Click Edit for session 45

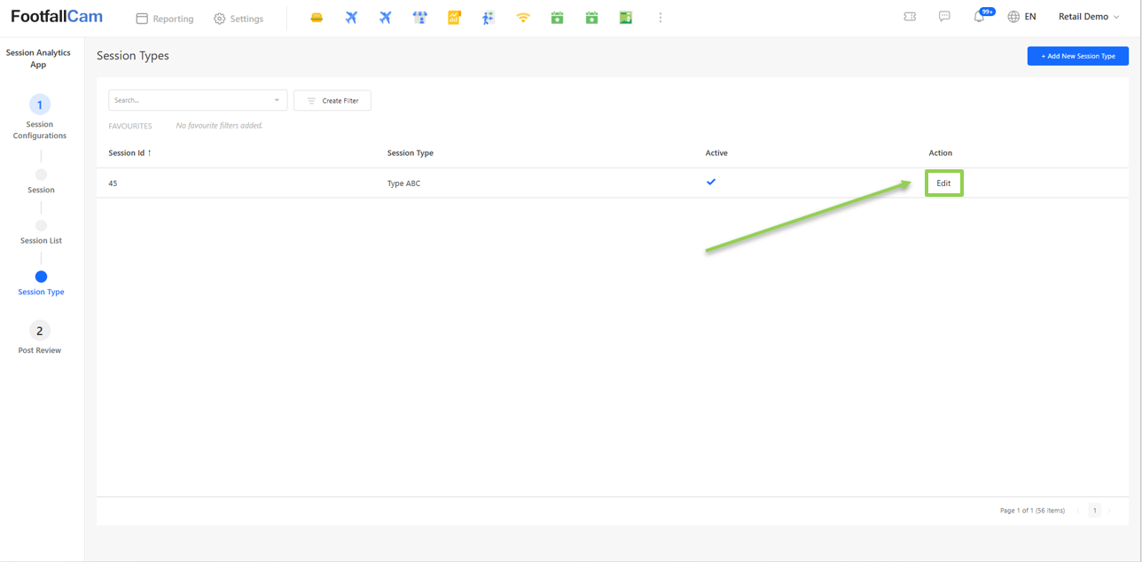pyautogui.click(x=943, y=183)
